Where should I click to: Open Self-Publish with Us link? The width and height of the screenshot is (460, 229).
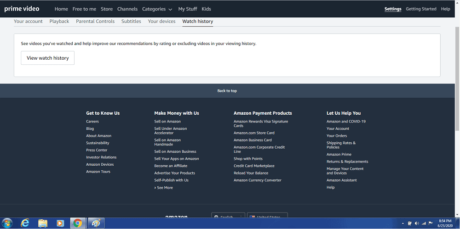[171, 180]
